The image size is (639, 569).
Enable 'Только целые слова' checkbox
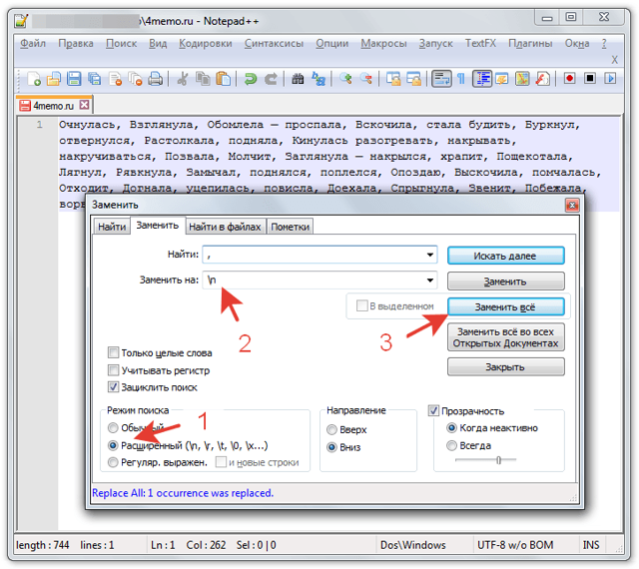(113, 352)
